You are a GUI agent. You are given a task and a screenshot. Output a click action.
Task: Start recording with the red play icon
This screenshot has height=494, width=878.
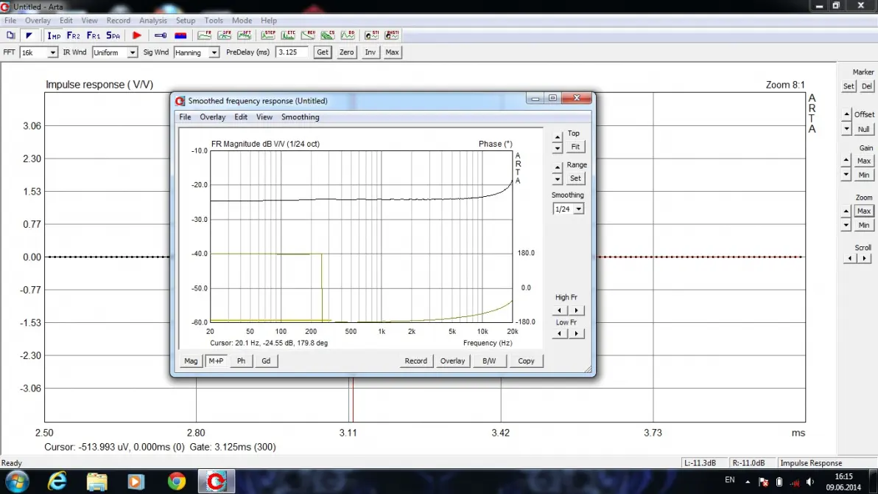tap(137, 35)
